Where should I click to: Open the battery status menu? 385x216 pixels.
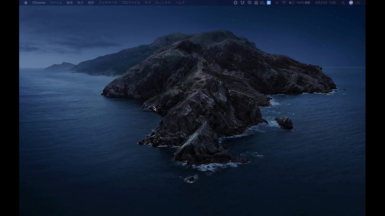pos(303,3)
